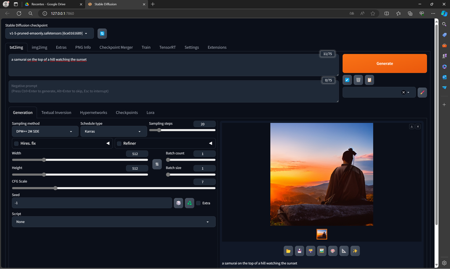
Task: Select the Lora tab
Action: pyautogui.click(x=150, y=113)
